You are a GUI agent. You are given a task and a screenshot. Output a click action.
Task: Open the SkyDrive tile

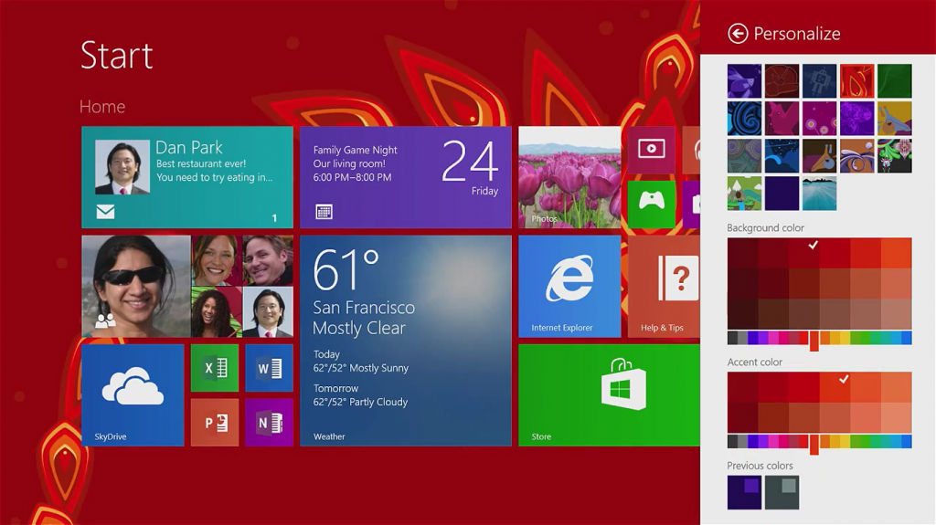[x=133, y=394]
